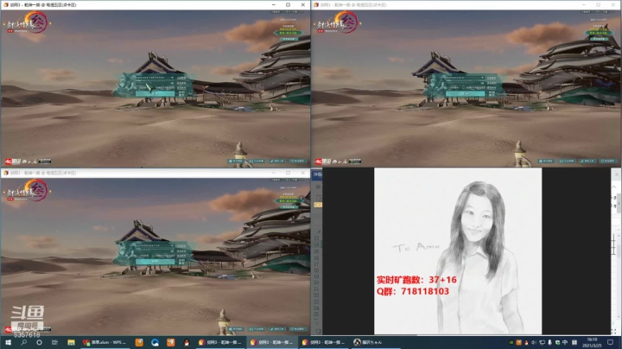Click green server-selection button in top-right game

coord(599,33)
